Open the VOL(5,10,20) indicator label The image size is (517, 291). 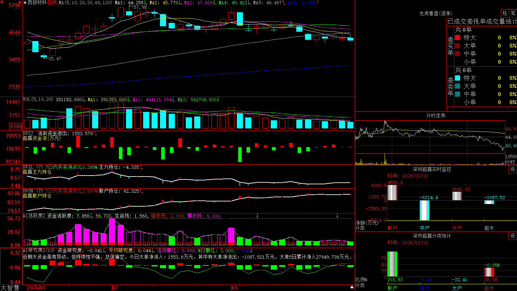(38, 100)
